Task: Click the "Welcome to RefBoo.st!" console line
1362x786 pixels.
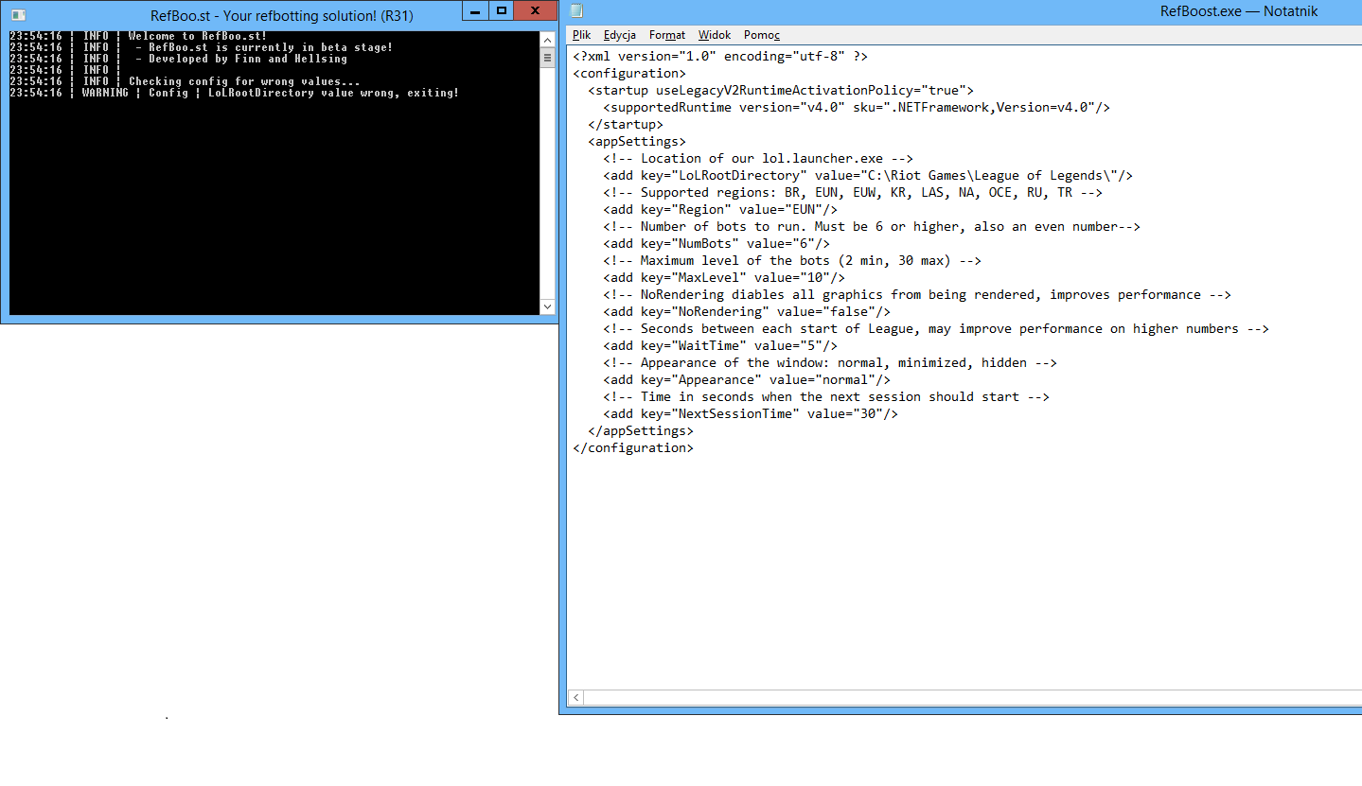Action: (x=138, y=37)
